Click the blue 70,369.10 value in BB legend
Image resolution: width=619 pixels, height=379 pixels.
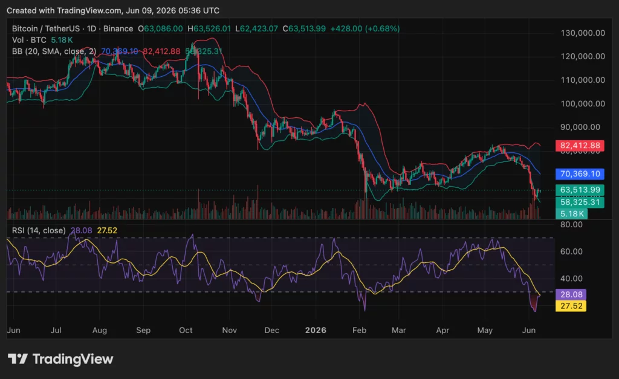point(120,51)
